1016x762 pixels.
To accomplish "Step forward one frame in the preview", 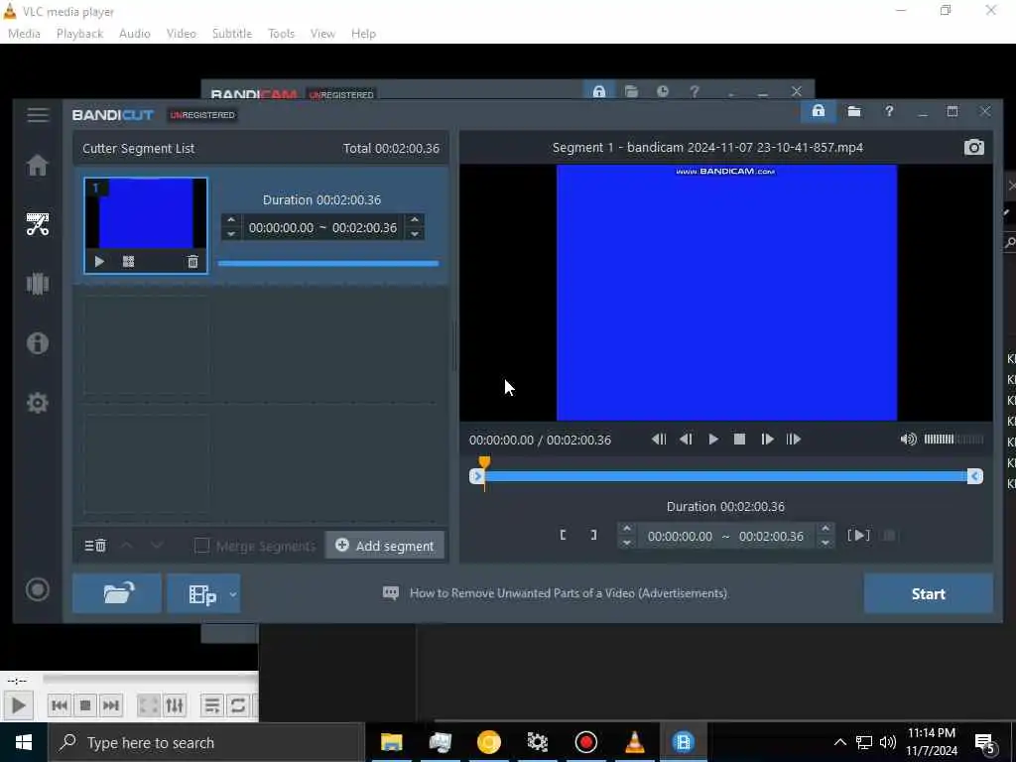I will [x=767, y=440].
